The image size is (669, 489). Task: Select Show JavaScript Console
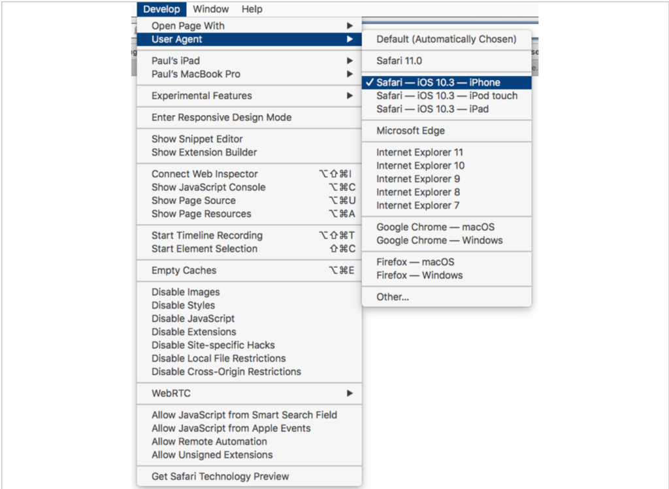[x=249, y=188]
